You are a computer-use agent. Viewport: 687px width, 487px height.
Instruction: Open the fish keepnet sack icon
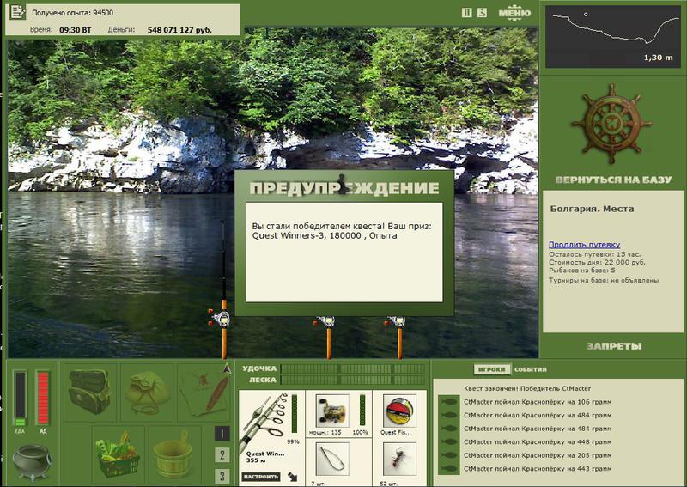pyautogui.click(x=147, y=392)
